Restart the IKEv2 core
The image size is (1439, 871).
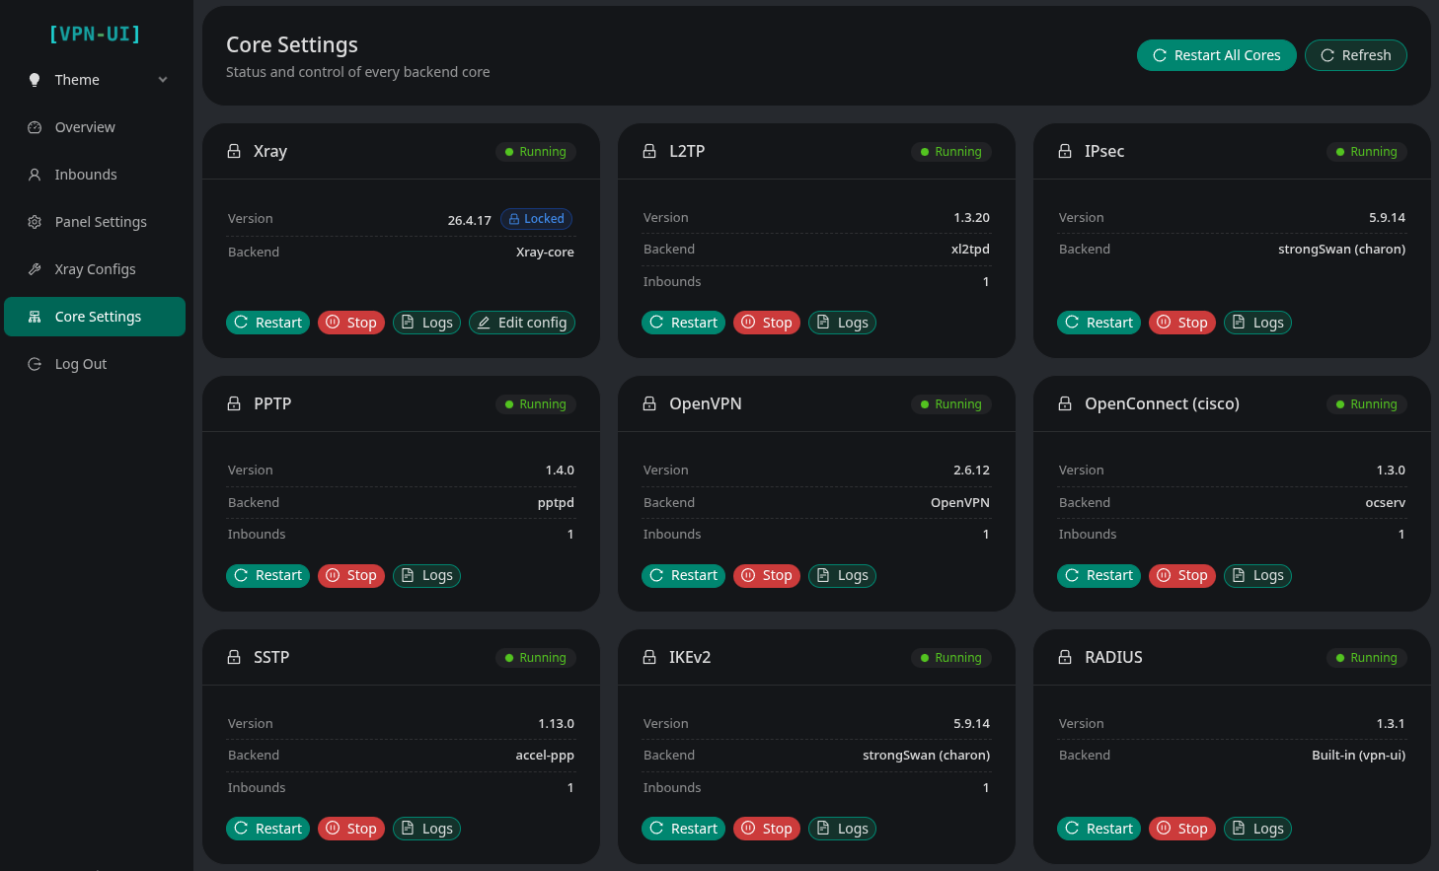point(683,829)
